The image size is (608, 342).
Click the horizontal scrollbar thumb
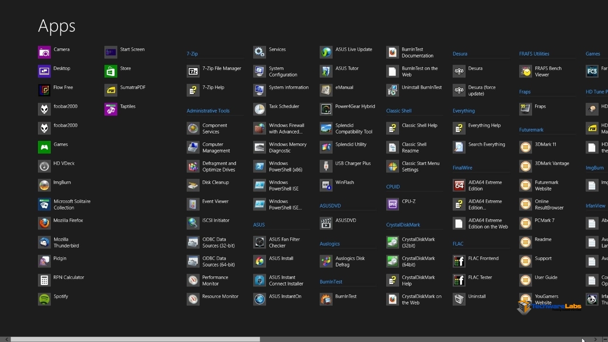point(135,339)
